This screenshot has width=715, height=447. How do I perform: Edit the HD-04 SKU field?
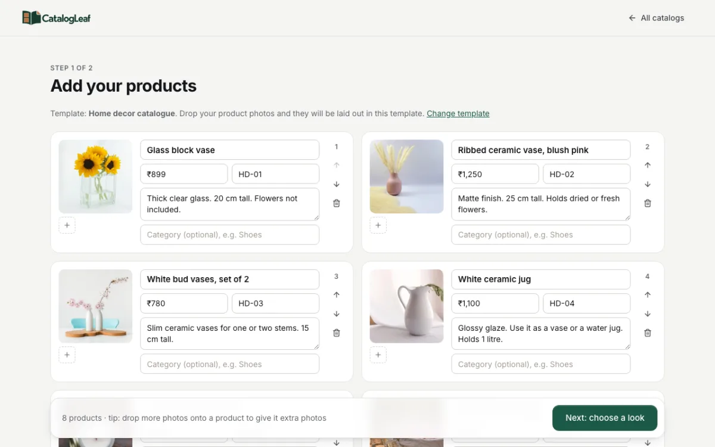click(586, 303)
